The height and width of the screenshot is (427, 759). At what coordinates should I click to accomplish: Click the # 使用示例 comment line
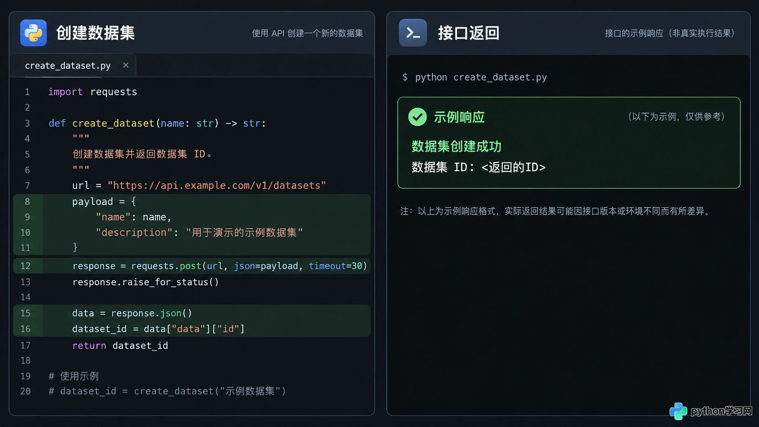(x=74, y=376)
